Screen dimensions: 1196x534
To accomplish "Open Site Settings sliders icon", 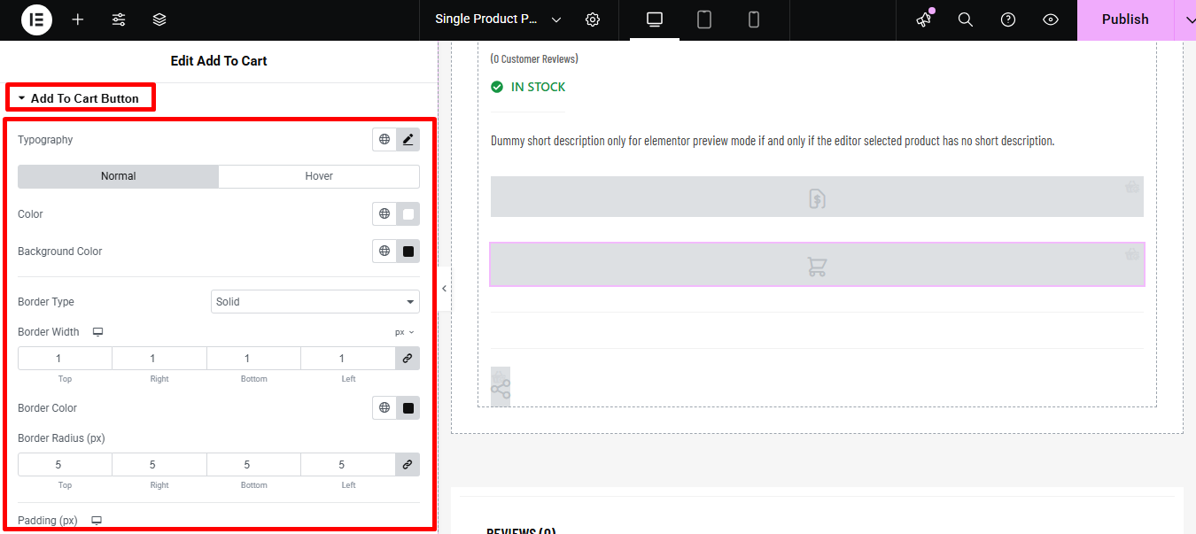I will tap(119, 19).
